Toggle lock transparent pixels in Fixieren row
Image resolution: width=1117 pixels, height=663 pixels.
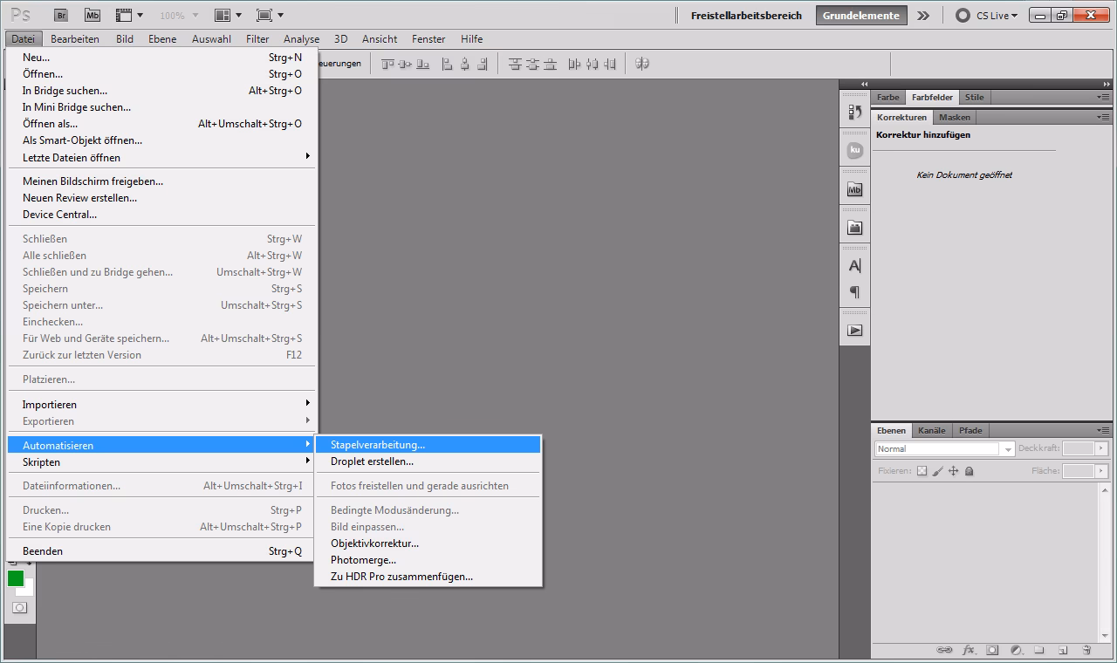(x=922, y=471)
